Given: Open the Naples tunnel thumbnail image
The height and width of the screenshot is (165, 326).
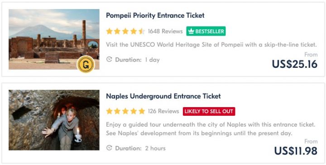Looking at the screenshot, I should [54, 120].
